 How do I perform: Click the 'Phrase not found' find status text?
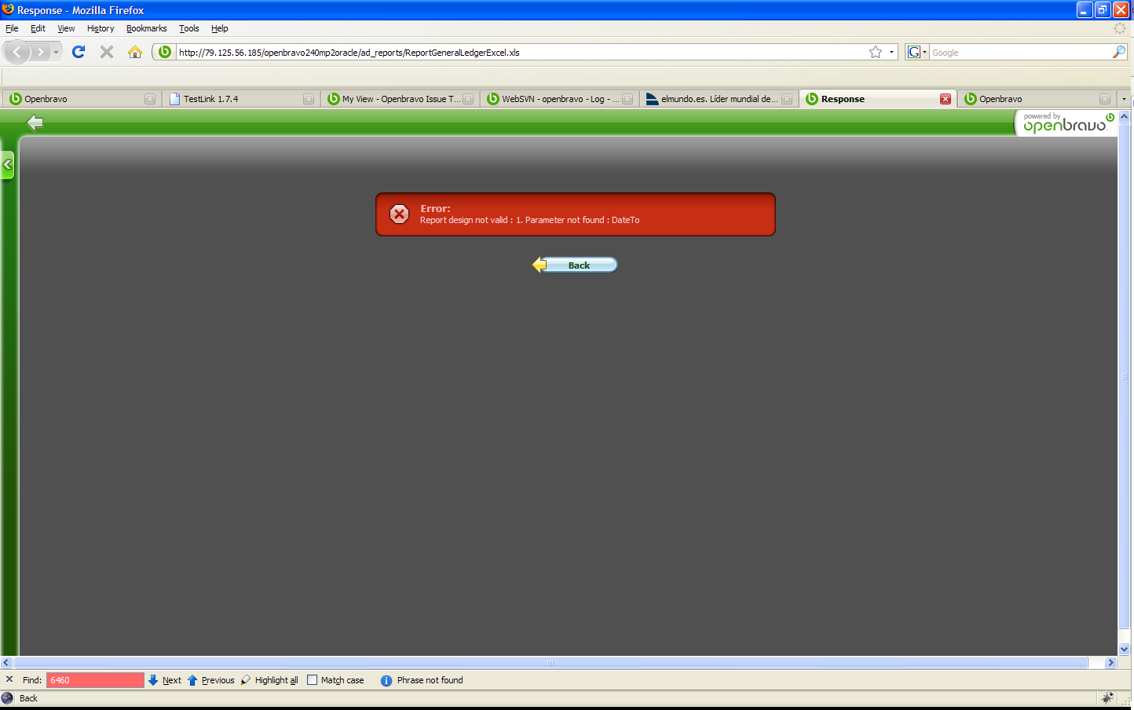[x=430, y=680]
